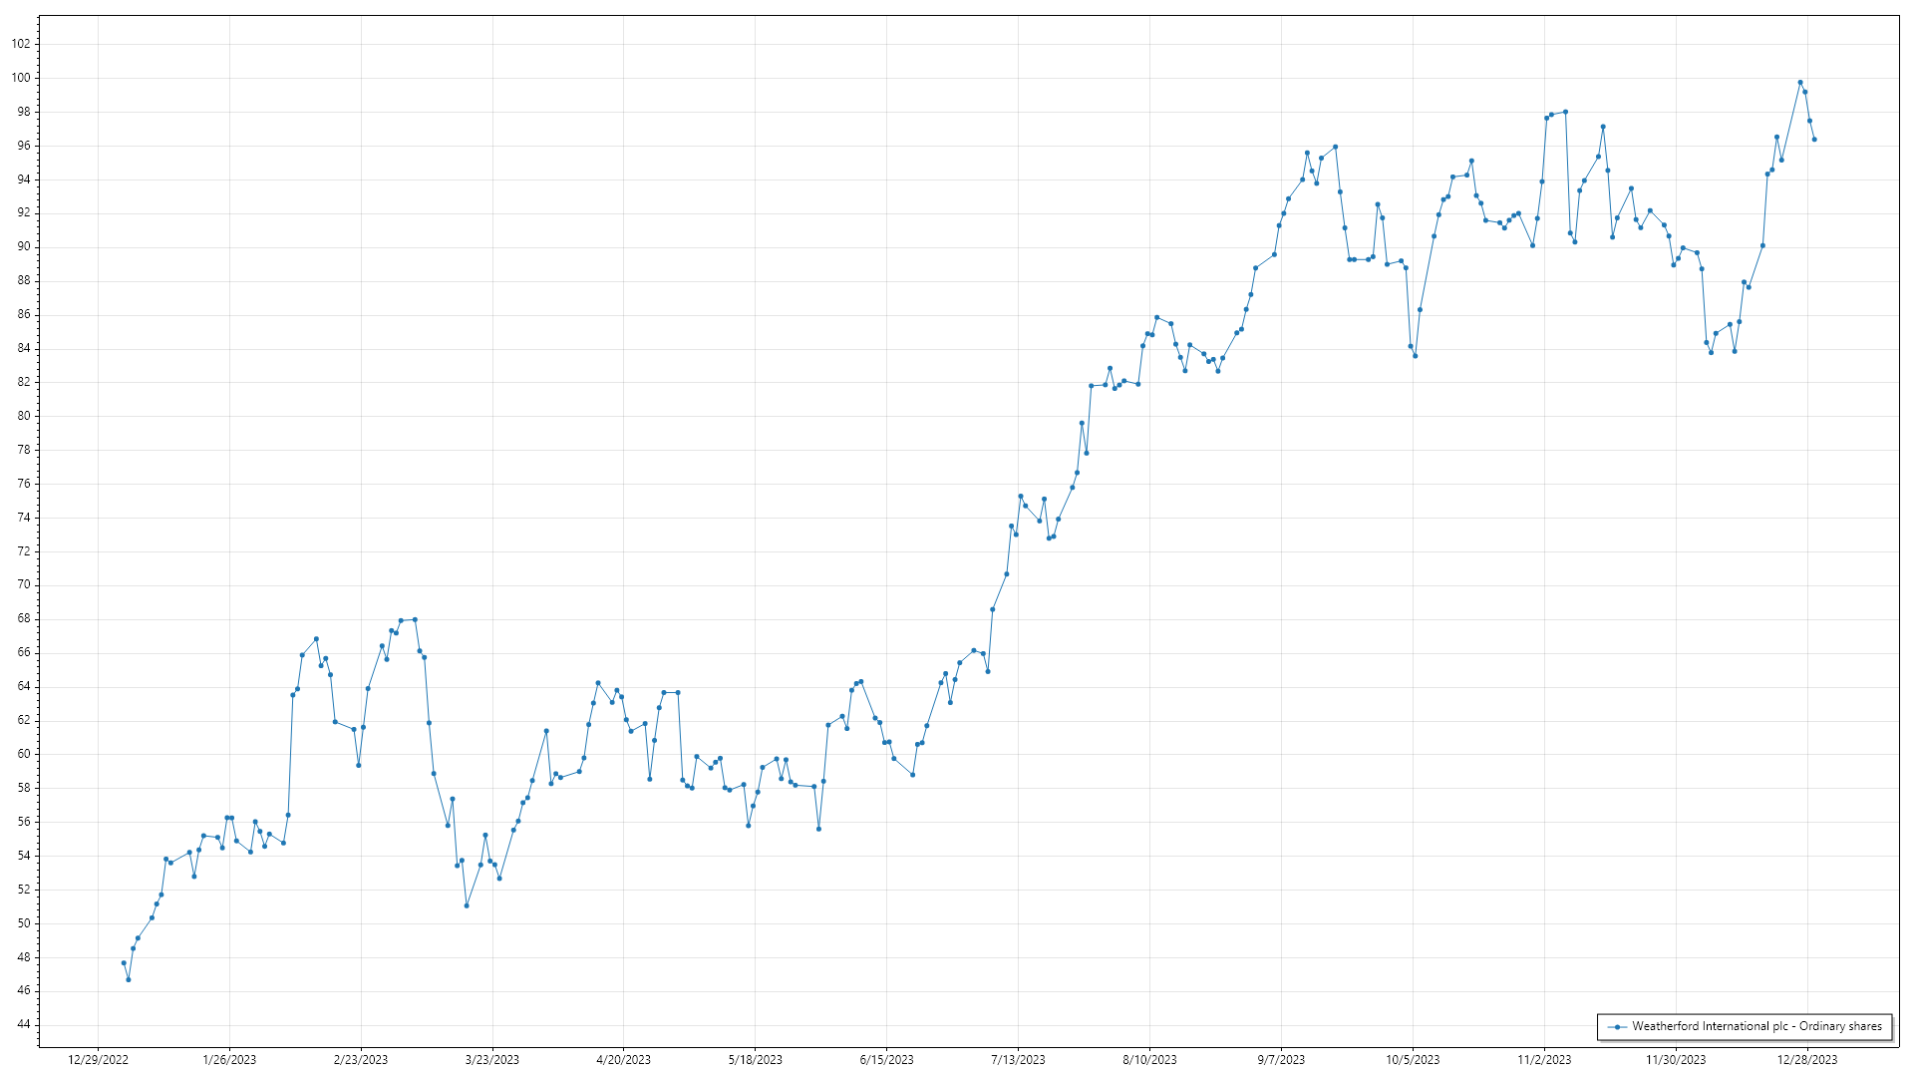Click the lowest data point near 46.6
The width and height of the screenshot is (1914, 1077).
[x=129, y=980]
